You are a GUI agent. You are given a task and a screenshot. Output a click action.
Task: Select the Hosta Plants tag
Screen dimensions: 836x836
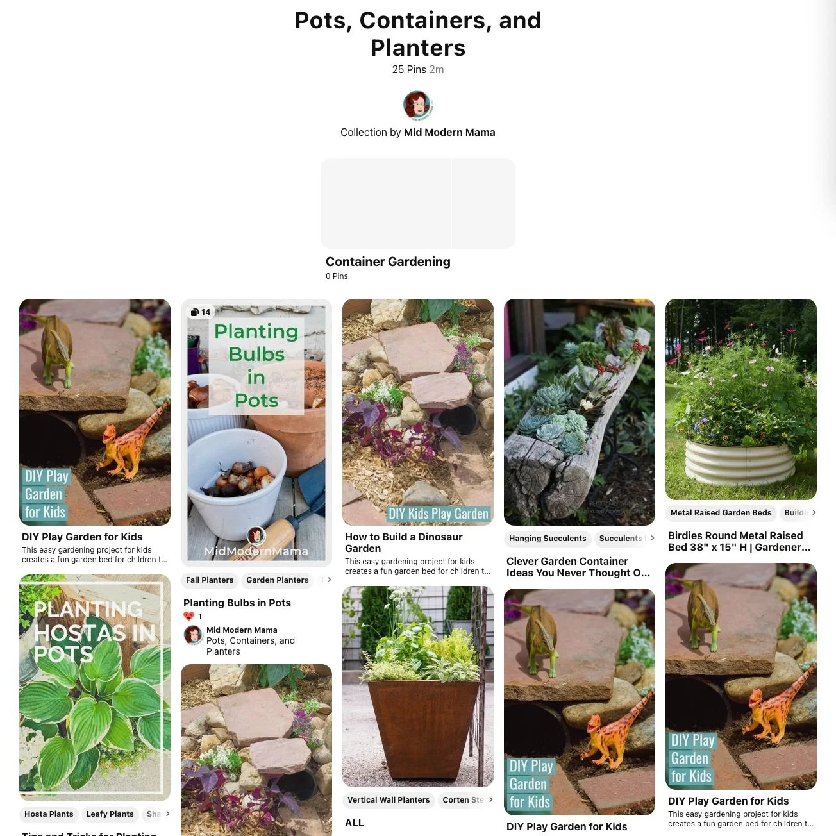(x=49, y=814)
